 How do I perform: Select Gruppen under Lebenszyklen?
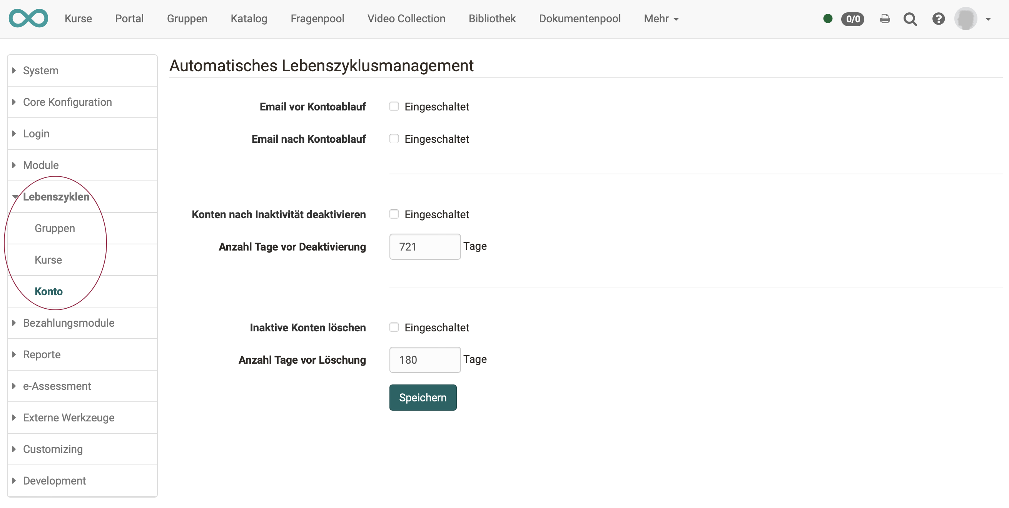[x=82, y=228]
